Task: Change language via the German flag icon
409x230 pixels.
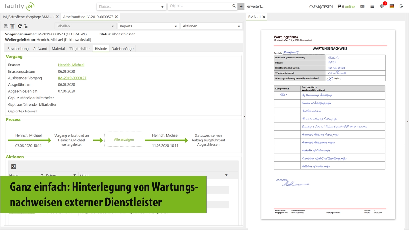Action: point(391,6)
